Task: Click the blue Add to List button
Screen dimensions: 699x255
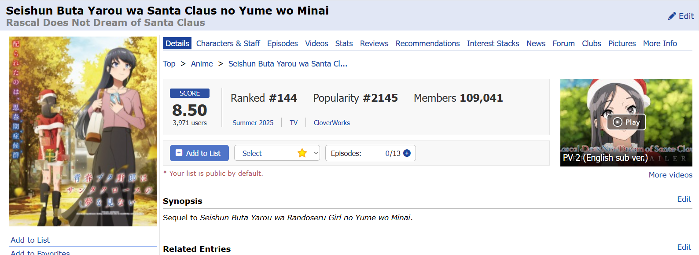Action: point(199,153)
